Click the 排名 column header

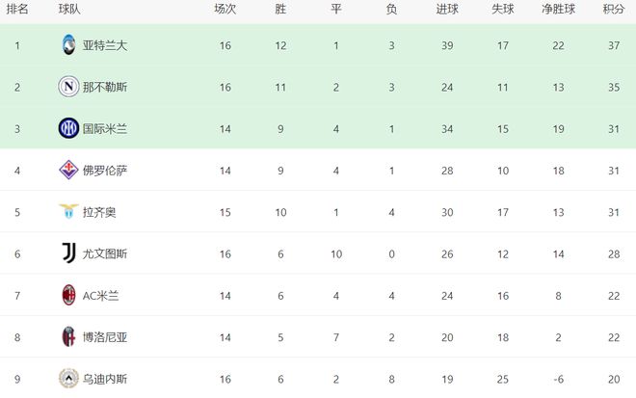tap(17, 9)
